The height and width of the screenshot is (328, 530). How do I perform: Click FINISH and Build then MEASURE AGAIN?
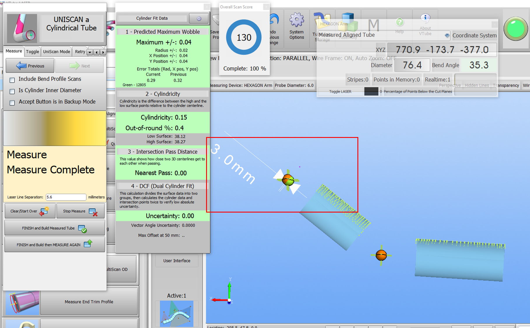coord(55,244)
